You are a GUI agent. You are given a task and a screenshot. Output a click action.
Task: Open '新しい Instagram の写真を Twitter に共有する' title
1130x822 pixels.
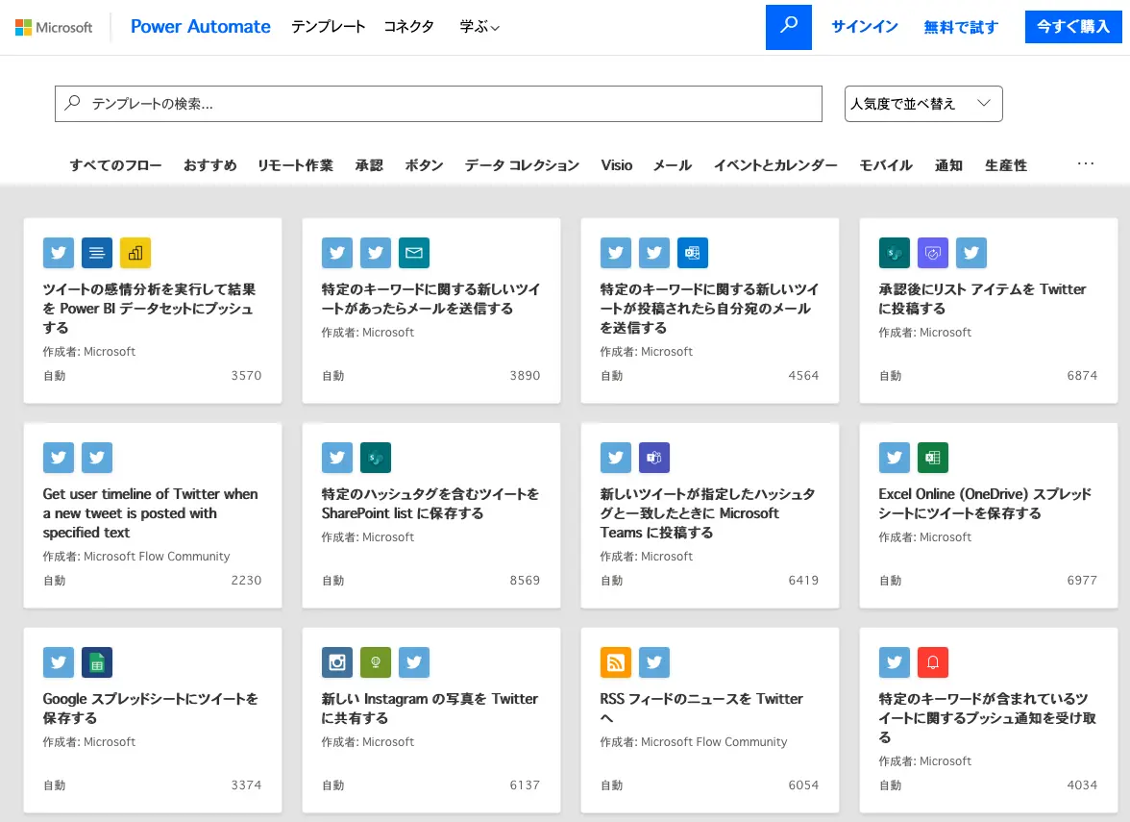click(x=430, y=708)
